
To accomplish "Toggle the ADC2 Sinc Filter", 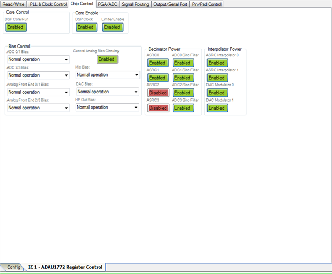I will pyautogui.click(x=183, y=93).
